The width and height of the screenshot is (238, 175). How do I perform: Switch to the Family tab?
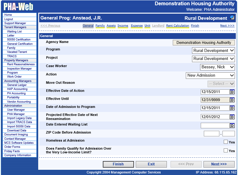point(100,26)
